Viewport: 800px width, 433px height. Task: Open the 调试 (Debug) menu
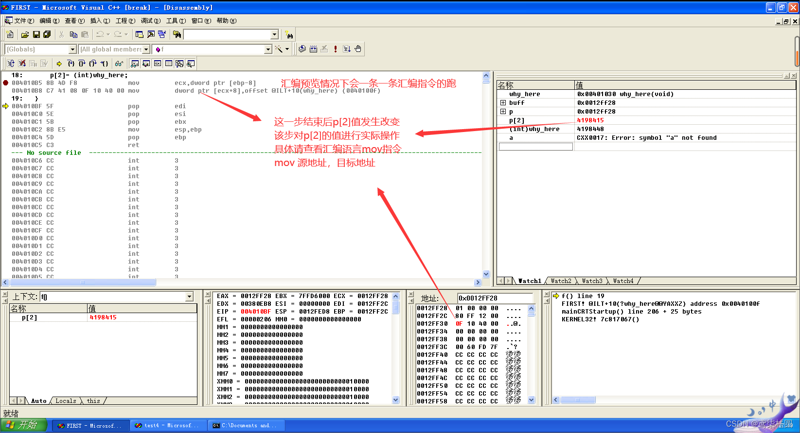tap(150, 21)
